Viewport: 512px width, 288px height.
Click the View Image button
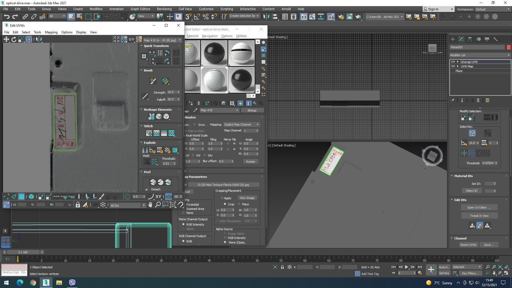(x=247, y=198)
